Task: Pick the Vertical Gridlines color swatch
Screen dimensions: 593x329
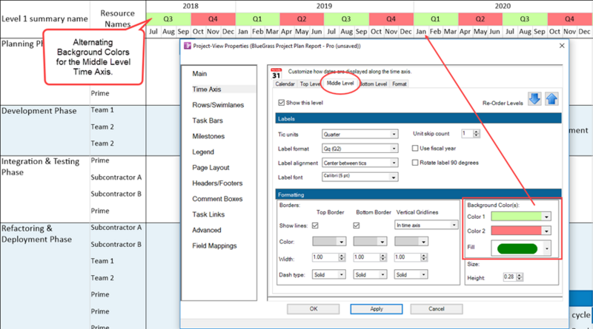Action: [411, 242]
